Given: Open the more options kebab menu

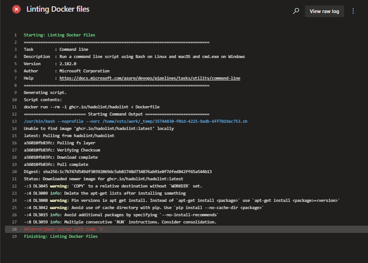Looking at the screenshot, I should (x=353, y=11).
